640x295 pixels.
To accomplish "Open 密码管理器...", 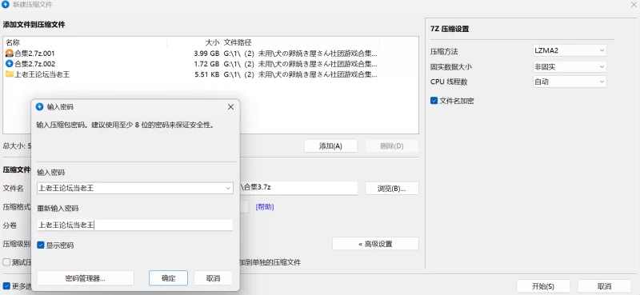I will (x=86, y=278).
